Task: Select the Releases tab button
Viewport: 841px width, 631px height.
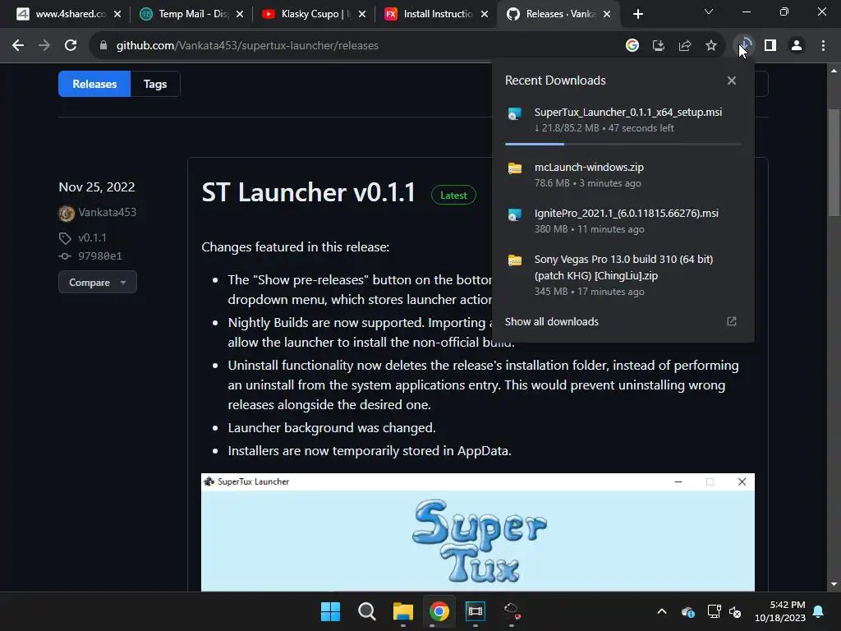Action: tap(94, 84)
